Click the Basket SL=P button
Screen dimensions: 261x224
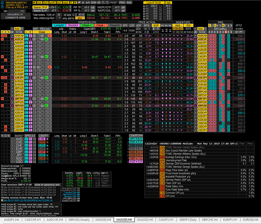pos(40,10)
